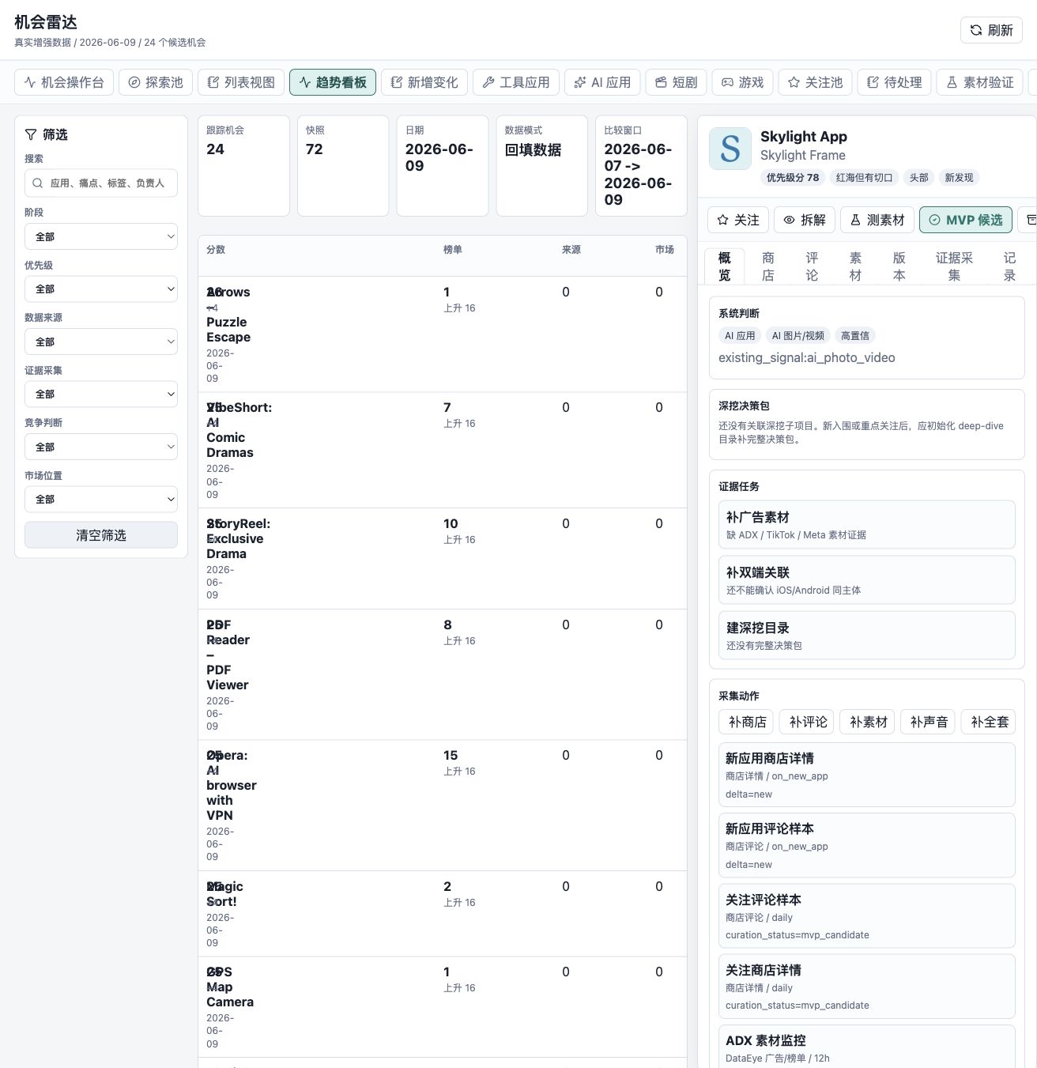
Task: Click the star icon on 关注池 tab
Action: tap(794, 82)
